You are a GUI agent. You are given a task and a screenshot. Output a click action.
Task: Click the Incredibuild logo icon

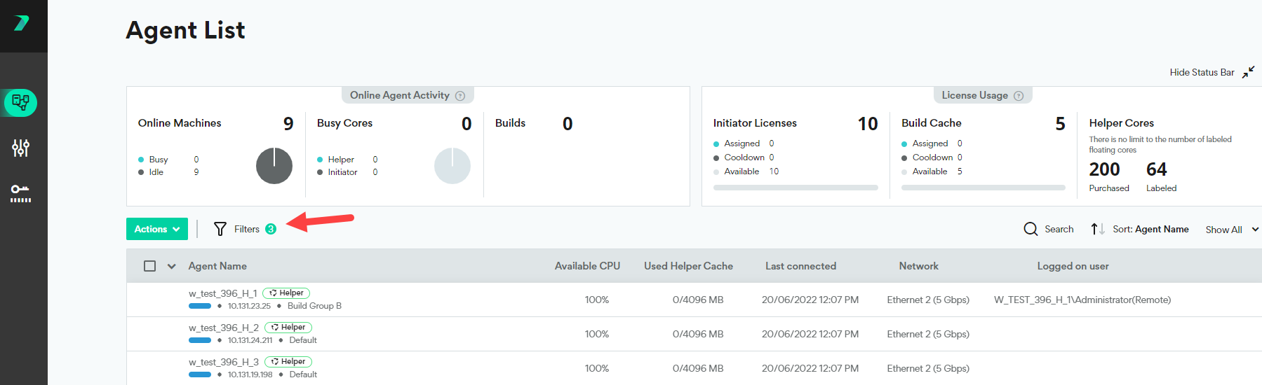(x=22, y=23)
